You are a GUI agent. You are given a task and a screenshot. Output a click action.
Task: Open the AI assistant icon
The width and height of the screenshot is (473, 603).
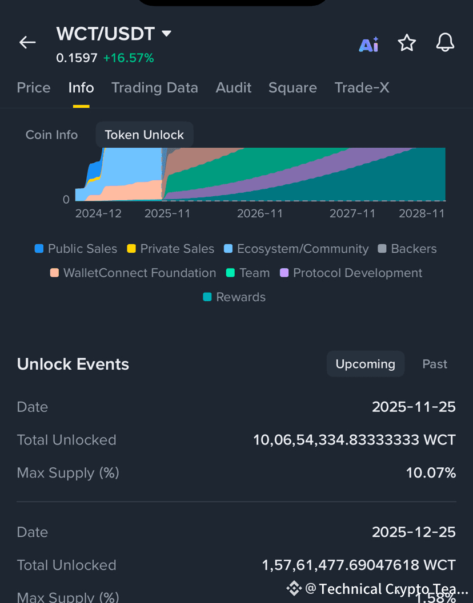click(x=368, y=44)
